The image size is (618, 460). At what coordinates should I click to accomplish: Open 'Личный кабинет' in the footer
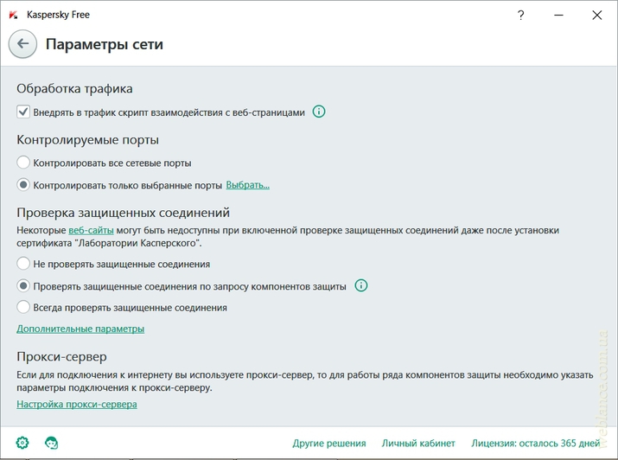tap(418, 444)
